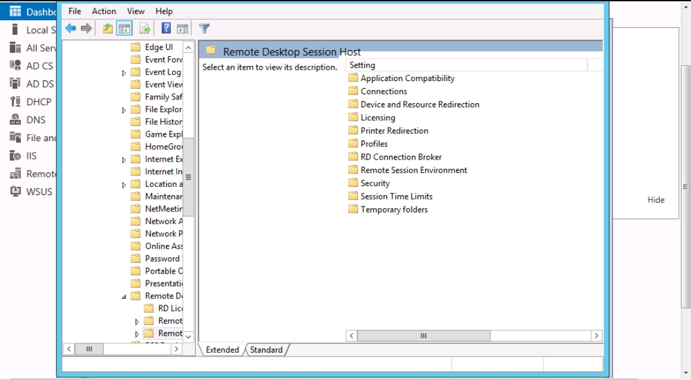Click the Forward arrow in toolbar
Image resolution: width=691 pixels, height=380 pixels.
point(86,28)
